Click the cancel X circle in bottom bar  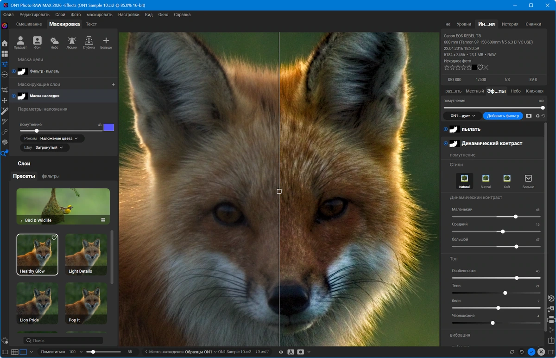tap(541, 352)
